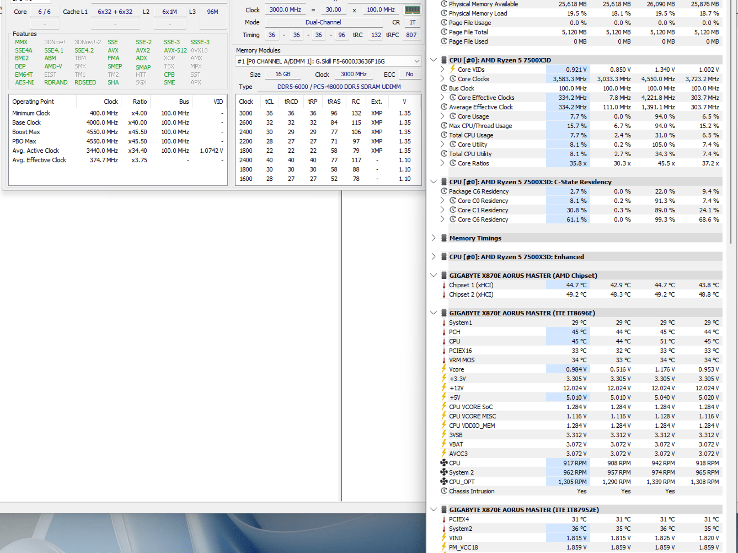Screen dimensions: 738x553
Task: Collapse the GIGABYTE AMD Chipset sensor group
Action: click(x=434, y=275)
